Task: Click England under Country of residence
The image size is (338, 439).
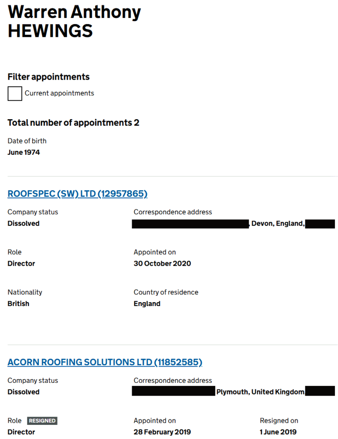Action: tap(147, 304)
